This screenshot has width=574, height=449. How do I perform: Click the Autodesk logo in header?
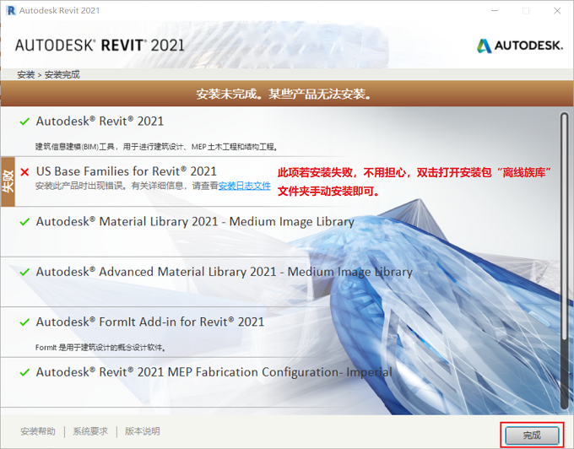[519, 46]
